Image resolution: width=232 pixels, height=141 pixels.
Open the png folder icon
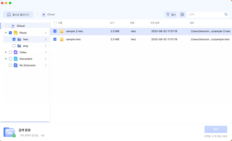point(19,46)
